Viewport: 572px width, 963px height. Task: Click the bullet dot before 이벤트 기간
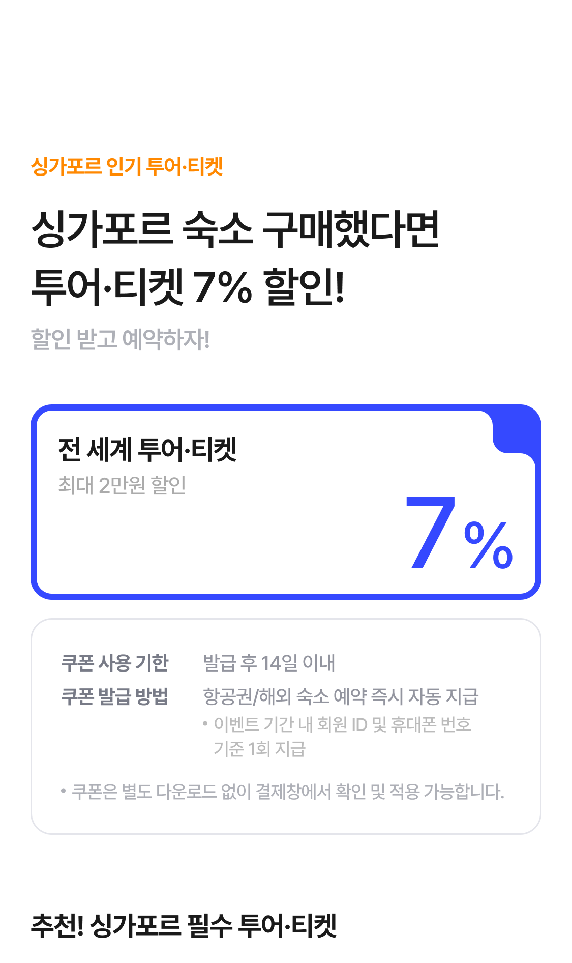pos(205,723)
